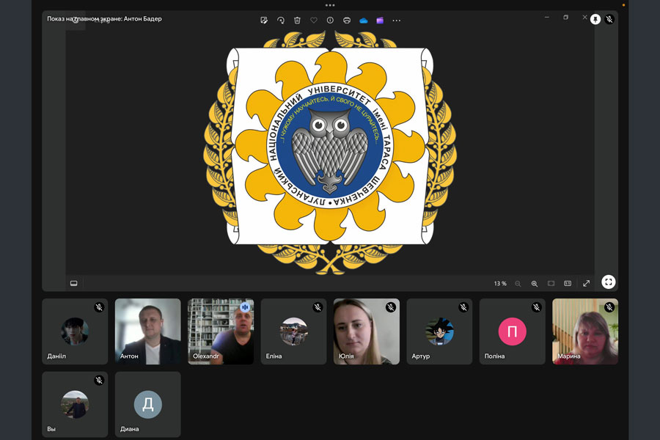Image resolution: width=660 pixels, height=440 pixels.
Task: Zoom out with the minus magnifier
Action: tap(518, 283)
